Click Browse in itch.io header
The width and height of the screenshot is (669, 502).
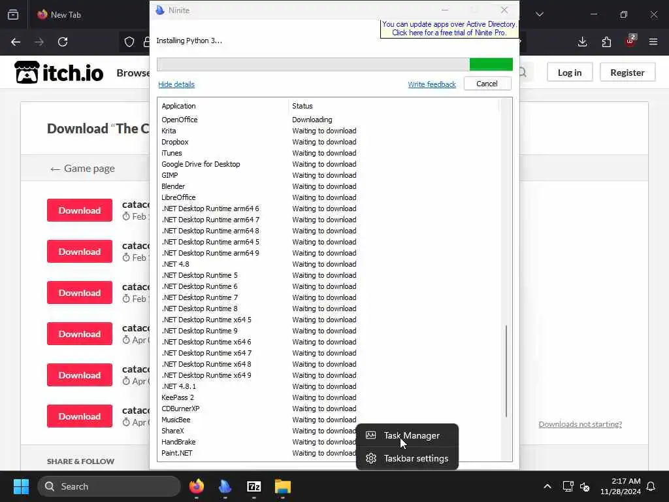pos(133,73)
